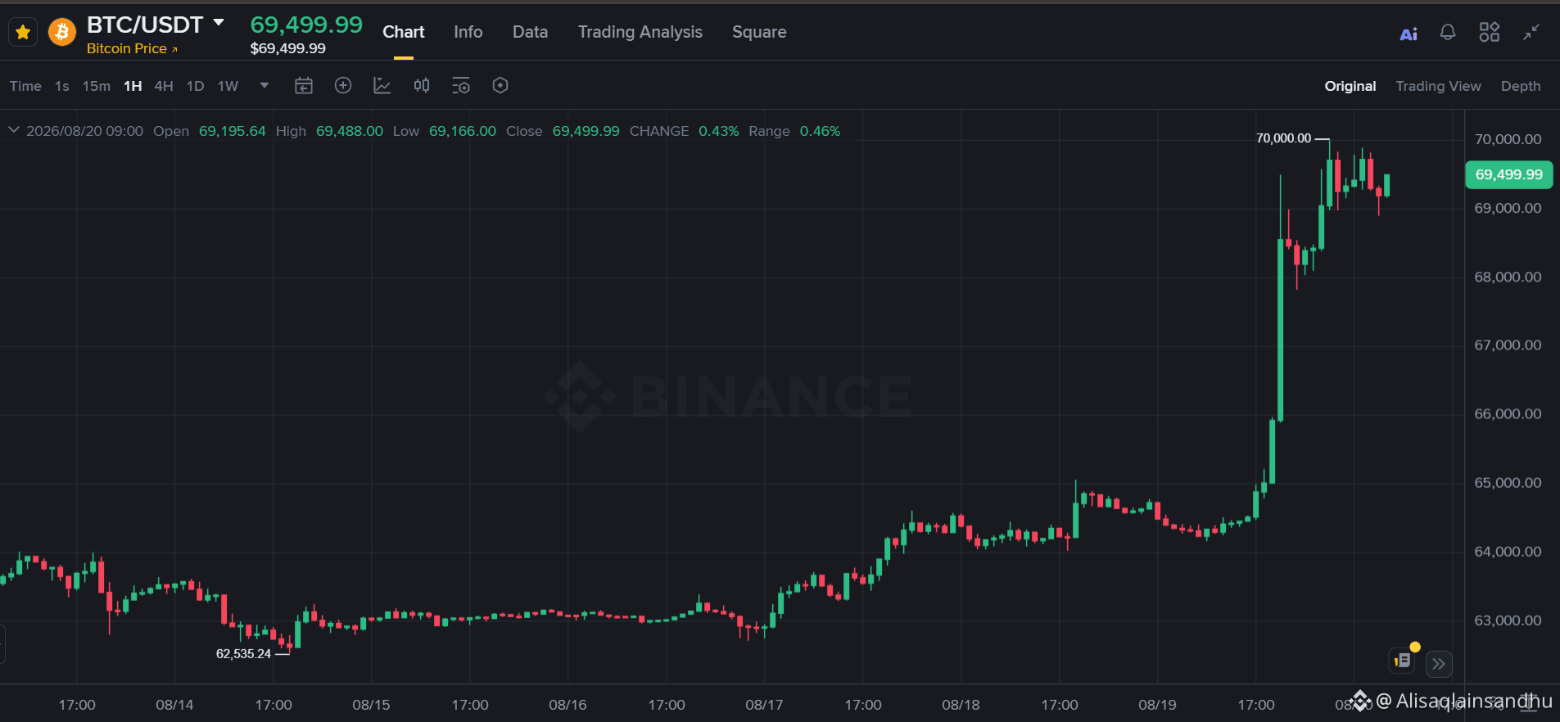Open the Bitcoin Price link
This screenshot has width=1560, height=722.
pyautogui.click(x=132, y=48)
